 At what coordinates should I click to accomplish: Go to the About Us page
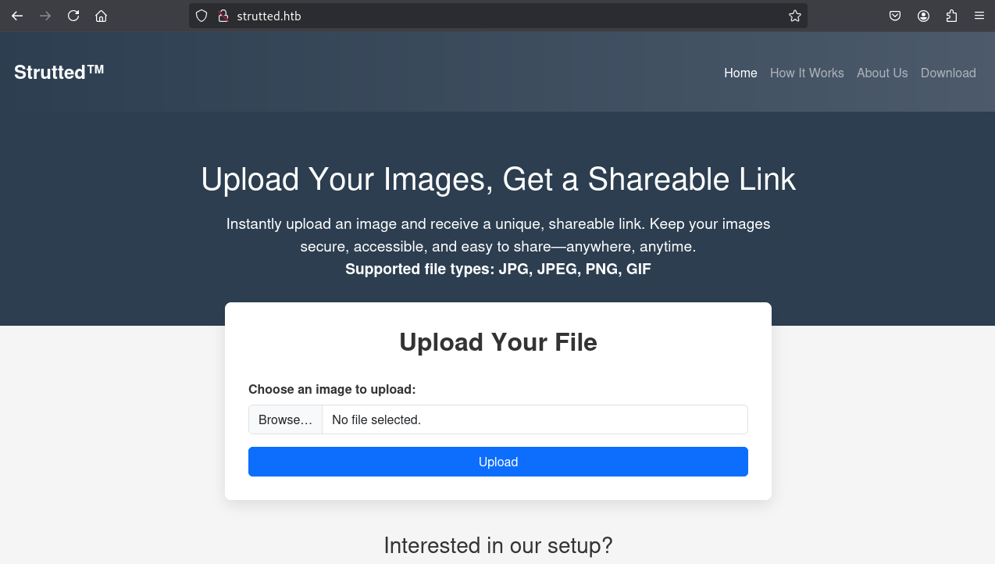click(x=882, y=73)
